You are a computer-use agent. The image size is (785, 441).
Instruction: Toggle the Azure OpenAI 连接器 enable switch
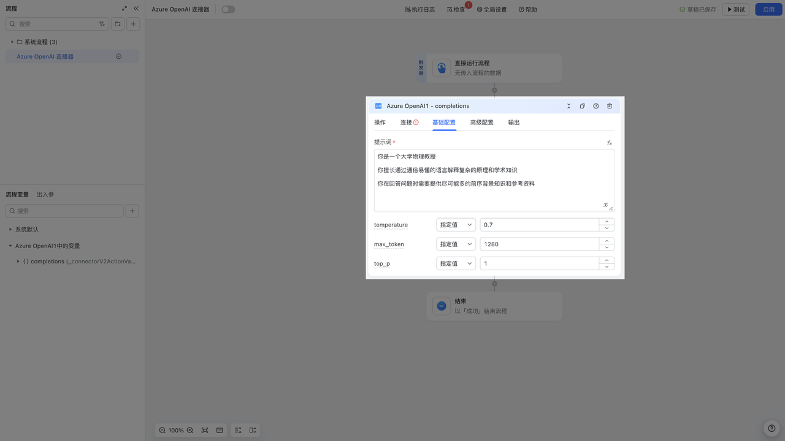[228, 9]
